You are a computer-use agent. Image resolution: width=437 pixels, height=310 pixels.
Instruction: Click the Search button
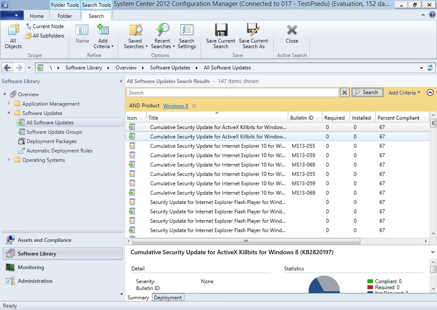(x=367, y=92)
